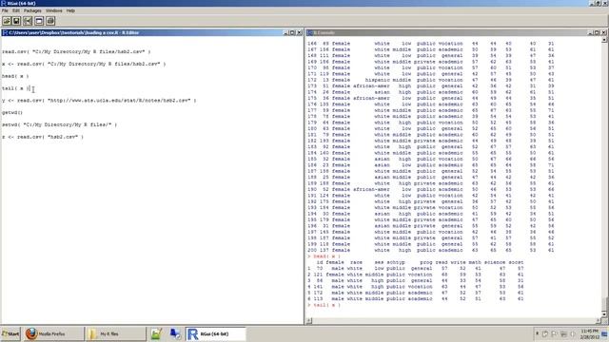Click console row 200 at bottom of listing
The width and height of the screenshot is (609, 342).
431,250
